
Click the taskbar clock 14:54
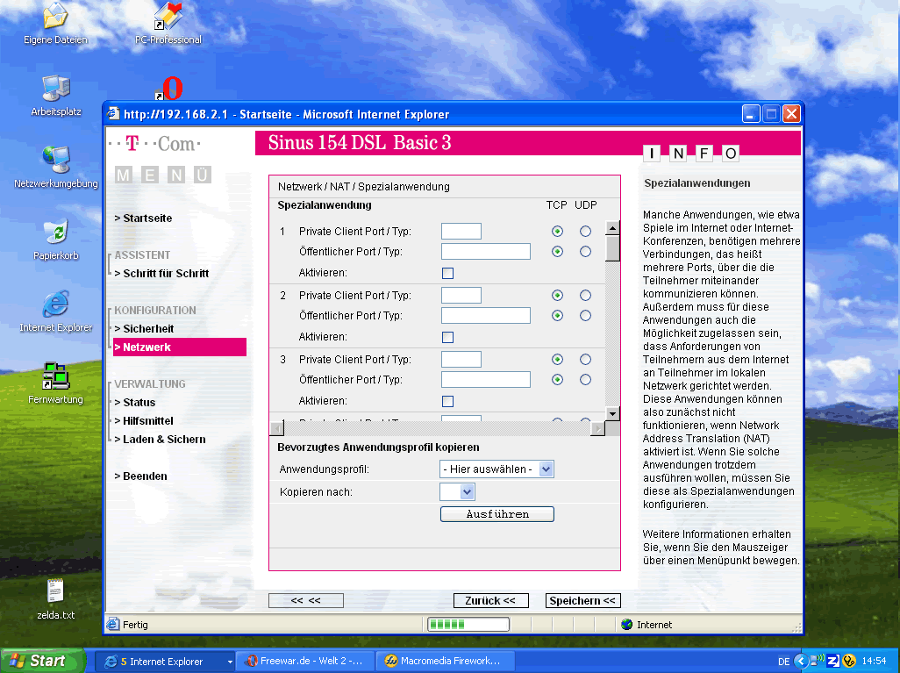(874, 662)
